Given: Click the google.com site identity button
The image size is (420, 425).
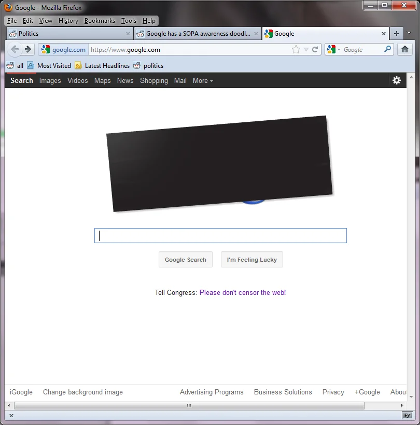Looking at the screenshot, I should coord(63,49).
